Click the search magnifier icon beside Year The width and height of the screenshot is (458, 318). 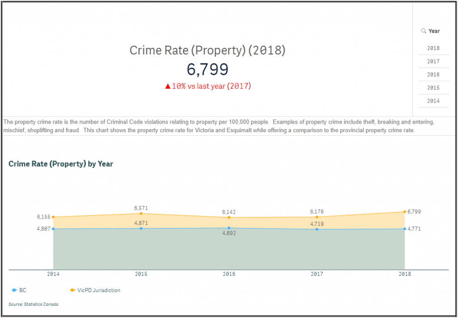pos(424,31)
